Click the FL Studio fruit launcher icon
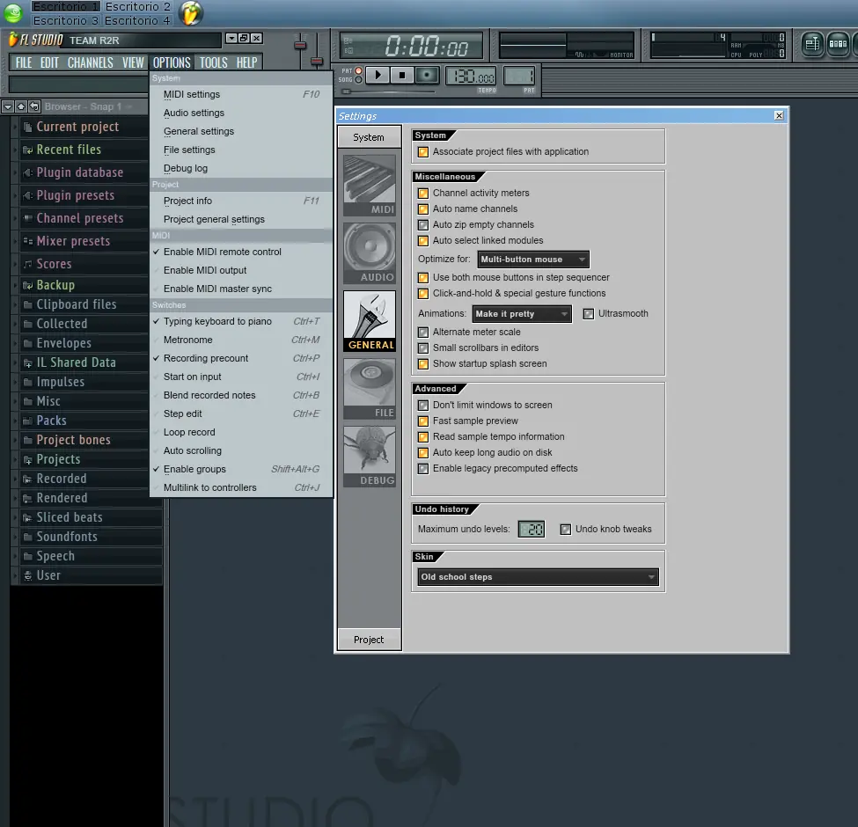 pos(191,13)
